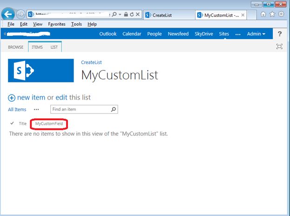Image resolution: width=290 pixels, height=216 pixels.
Task: Click the browser Forward arrow button
Action: (20, 14)
